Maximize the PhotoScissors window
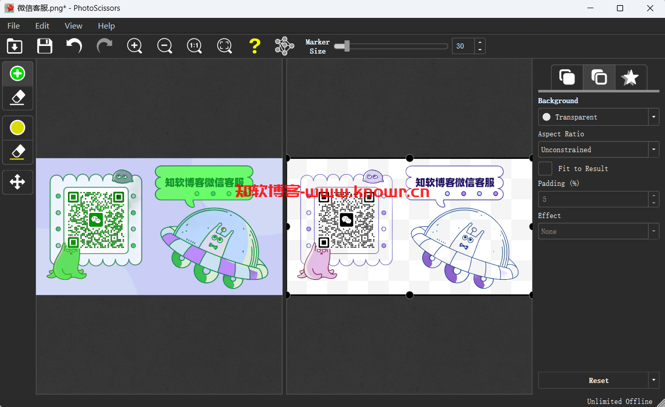Screen dimensions: 665x407 click(620, 8)
